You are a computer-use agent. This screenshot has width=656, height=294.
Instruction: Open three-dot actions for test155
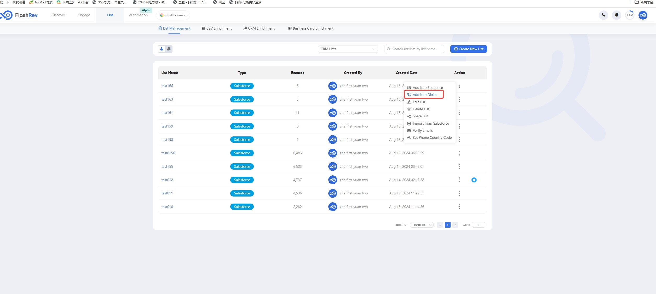pyautogui.click(x=459, y=166)
